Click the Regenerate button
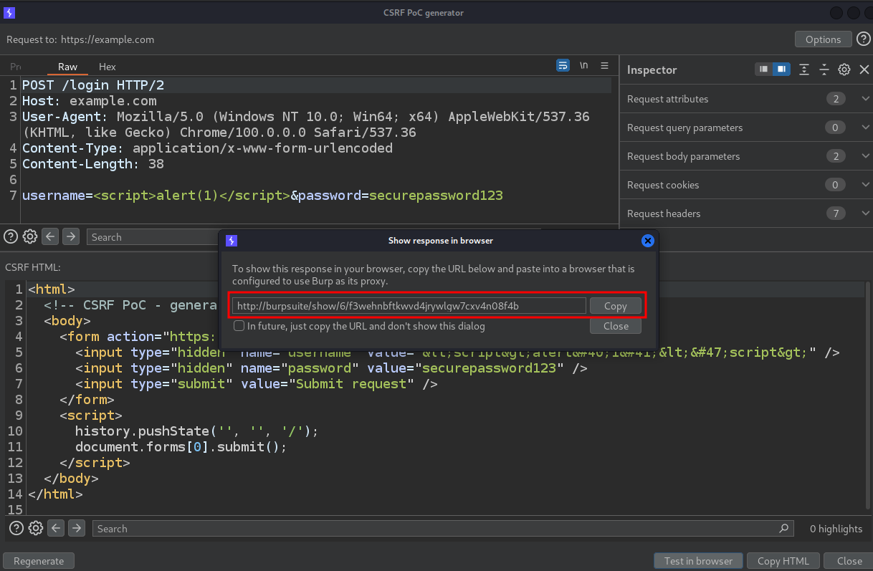Image resolution: width=873 pixels, height=571 pixels. point(39,561)
